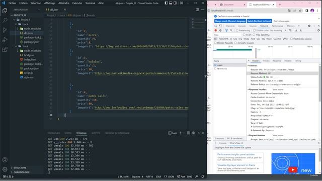Open network search magnifier in DevTools

tap(231, 30)
